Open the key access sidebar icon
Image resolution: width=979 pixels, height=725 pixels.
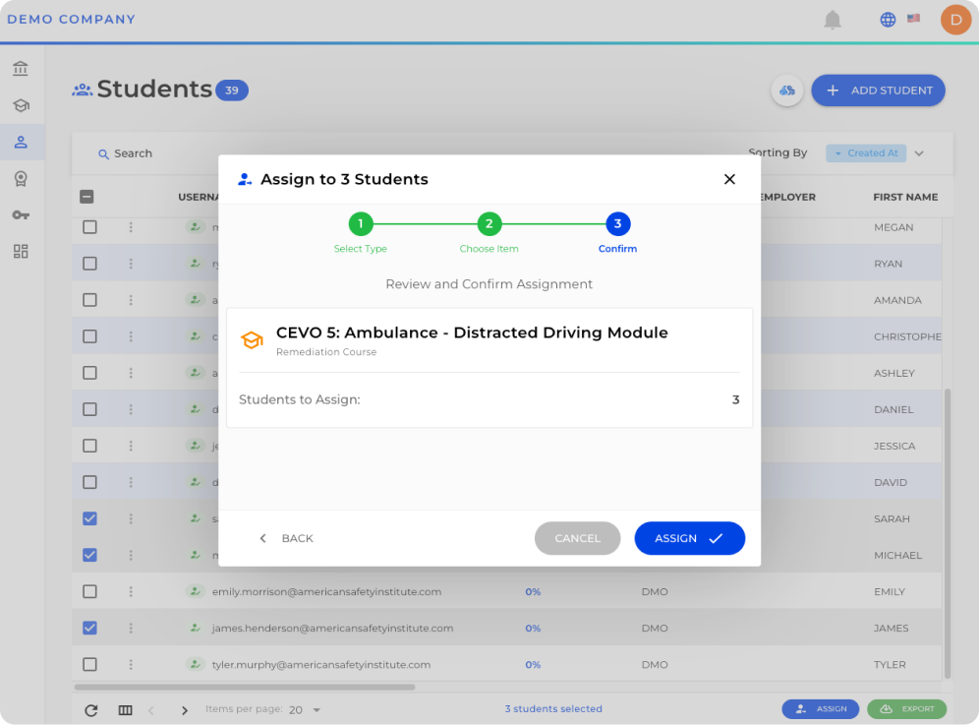21,215
